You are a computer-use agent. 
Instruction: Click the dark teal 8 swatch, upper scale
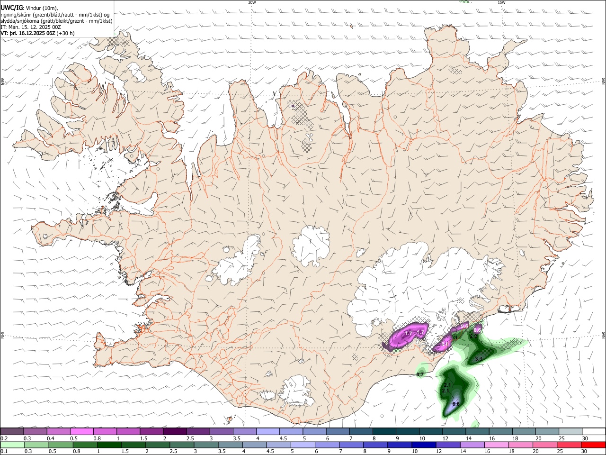tap(384, 431)
